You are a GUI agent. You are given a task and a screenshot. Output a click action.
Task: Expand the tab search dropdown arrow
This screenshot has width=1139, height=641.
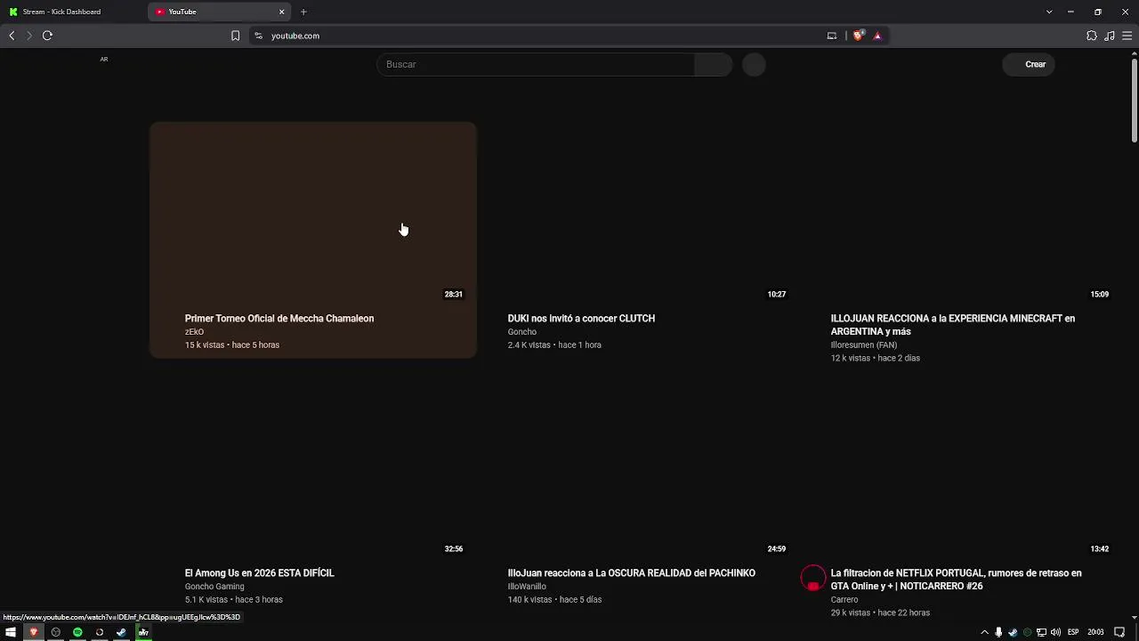click(x=1049, y=12)
